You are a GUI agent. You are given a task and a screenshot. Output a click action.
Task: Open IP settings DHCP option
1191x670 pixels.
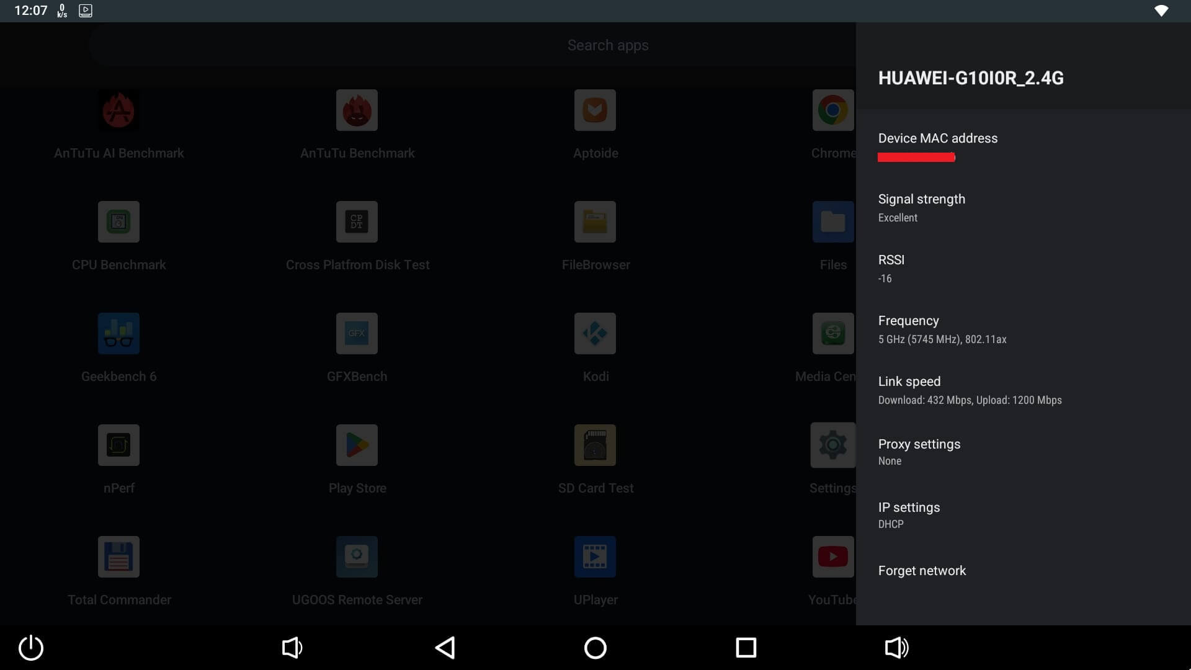point(909,515)
